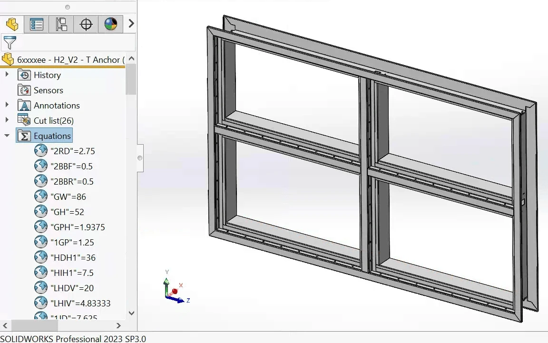Viewport: 548px width, 343px height.
Task: Open the ConfigurationManager tab
Action: 61,24
